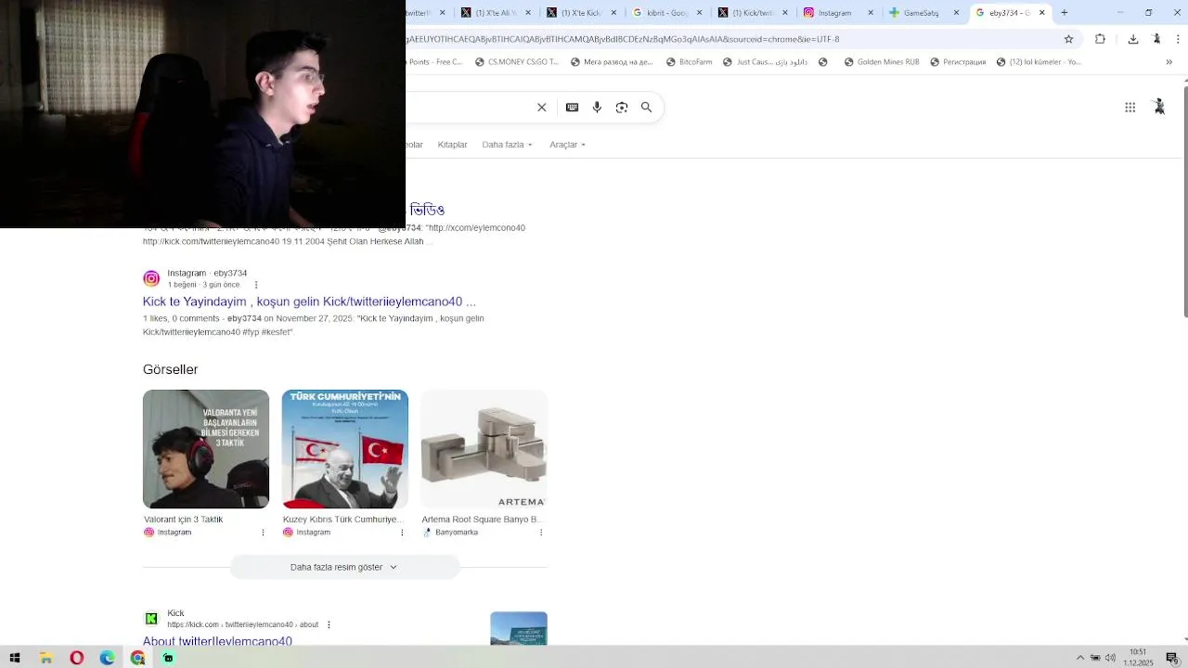
Task: Open options menu for the Kick result
Action: pyautogui.click(x=329, y=625)
